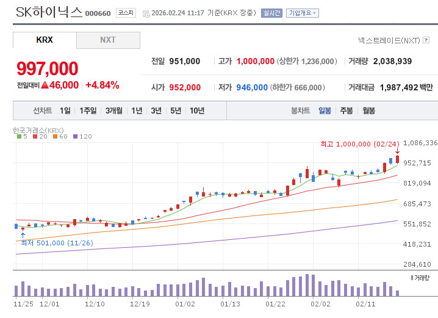Show the 3개월 line chart
The height and width of the screenshot is (318, 438).
pos(113,110)
